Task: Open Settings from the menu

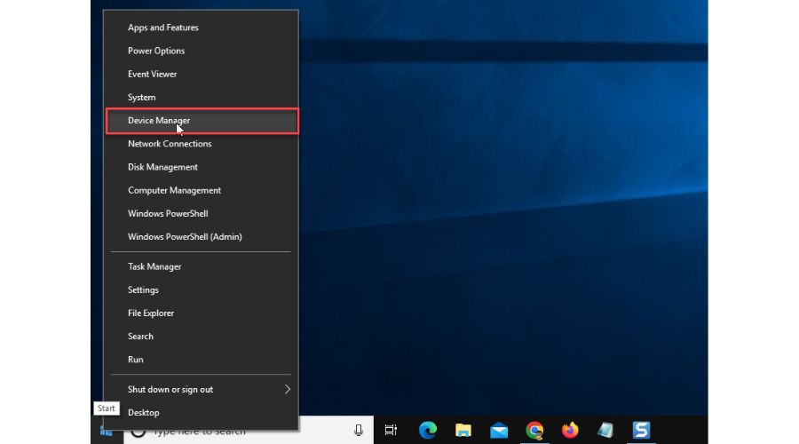Action: point(202,290)
